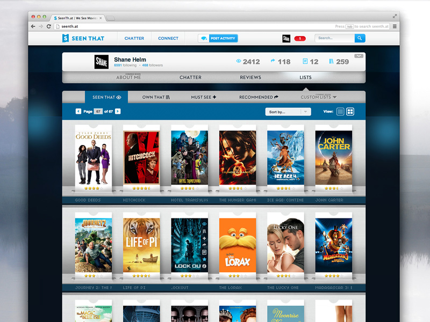Open the red notification badge showing 1

[x=300, y=38]
